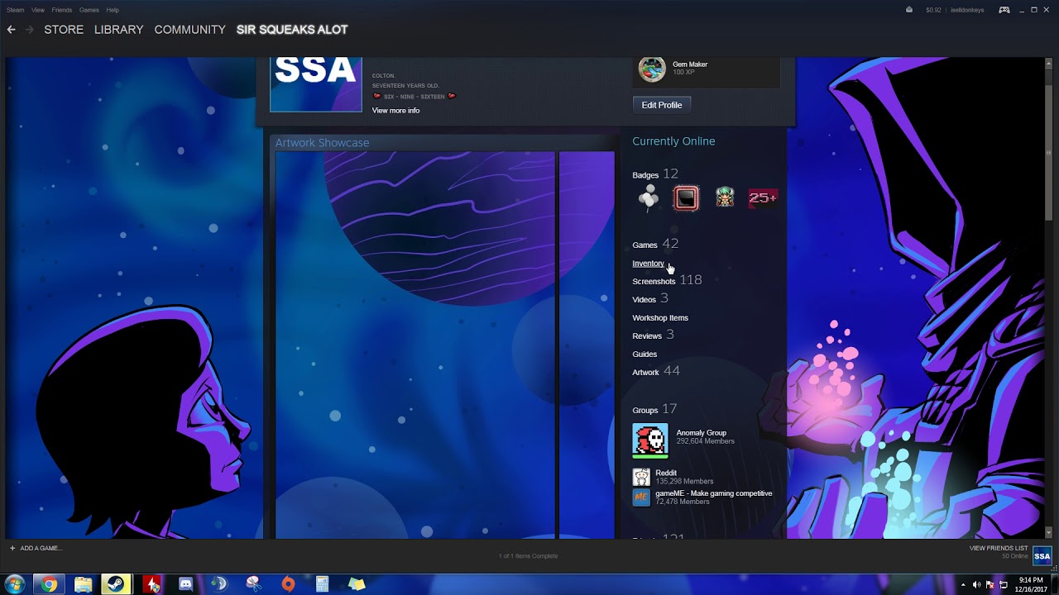The height and width of the screenshot is (595, 1059).
Task: Open the Calculator taskbar icon
Action: tap(323, 584)
